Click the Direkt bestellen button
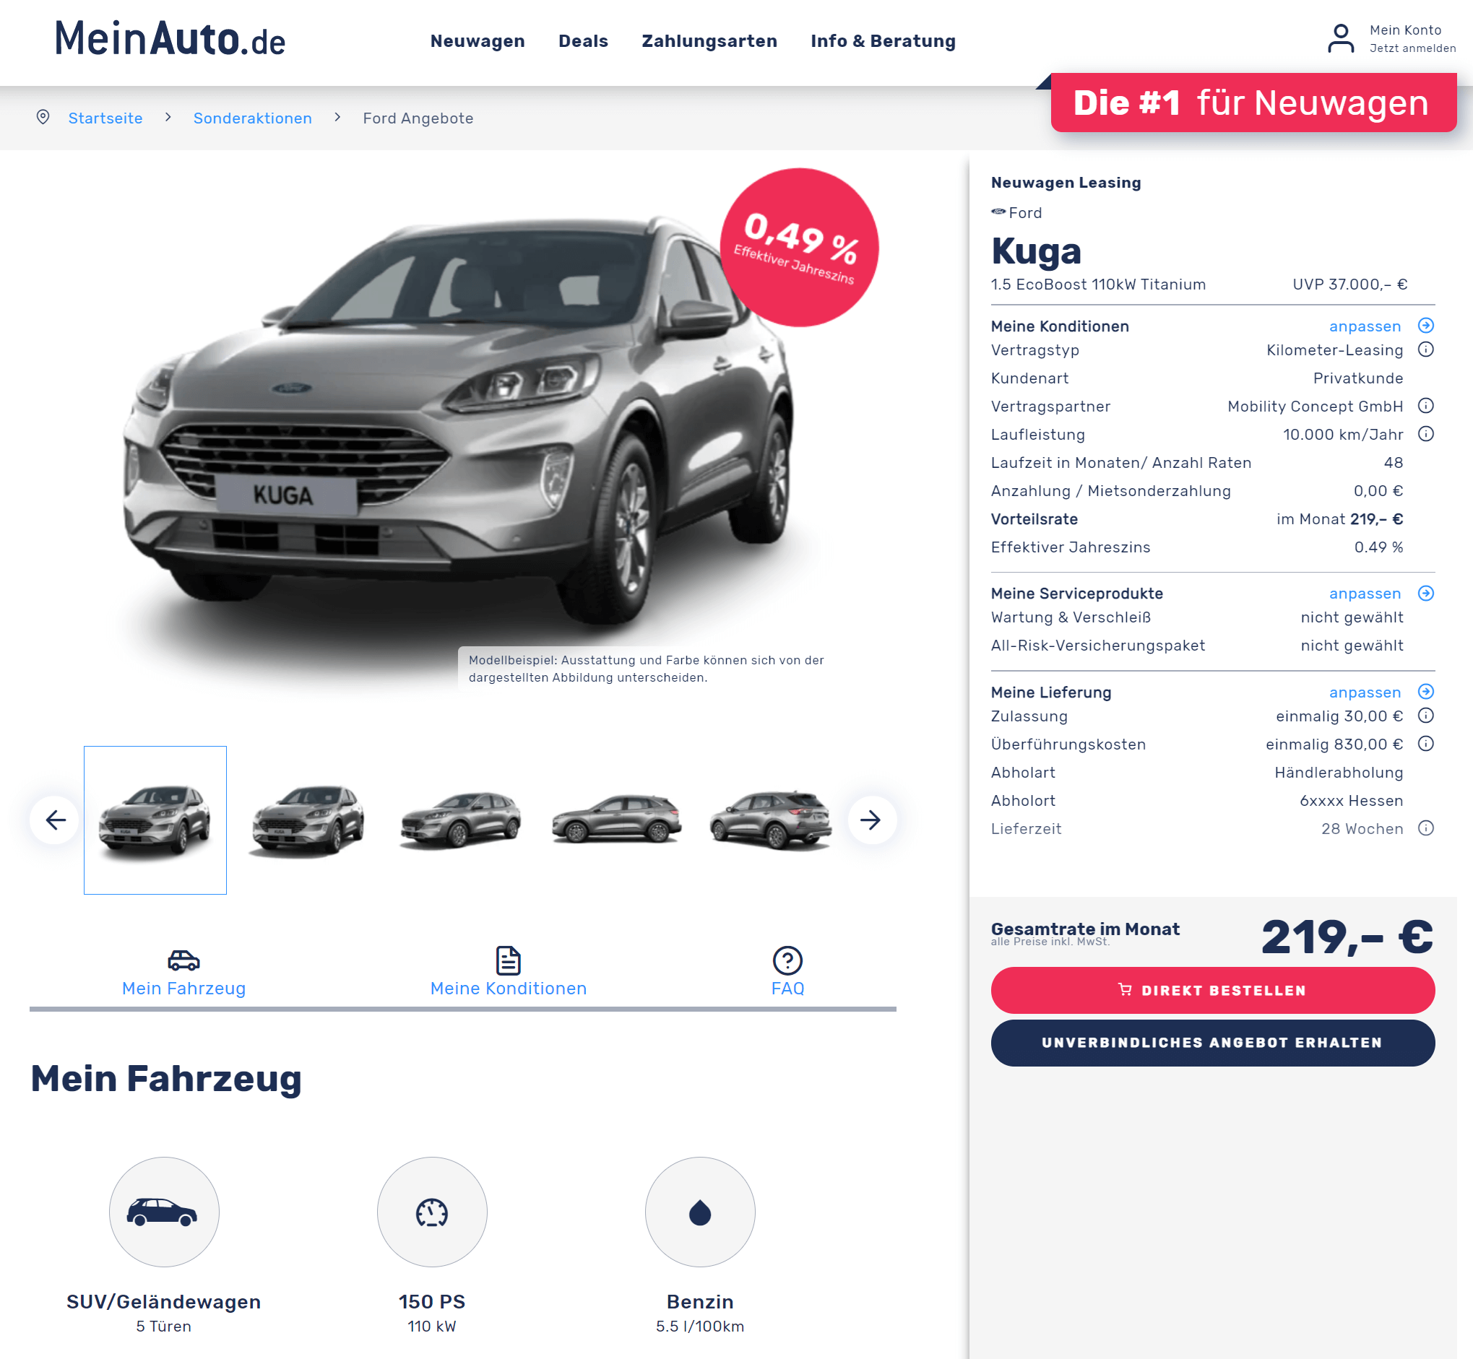Image resolution: width=1473 pixels, height=1359 pixels. [1211, 990]
